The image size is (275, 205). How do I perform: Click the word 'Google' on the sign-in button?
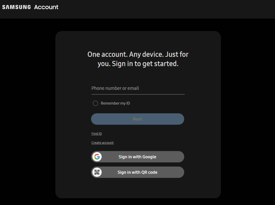click(x=149, y=157)
